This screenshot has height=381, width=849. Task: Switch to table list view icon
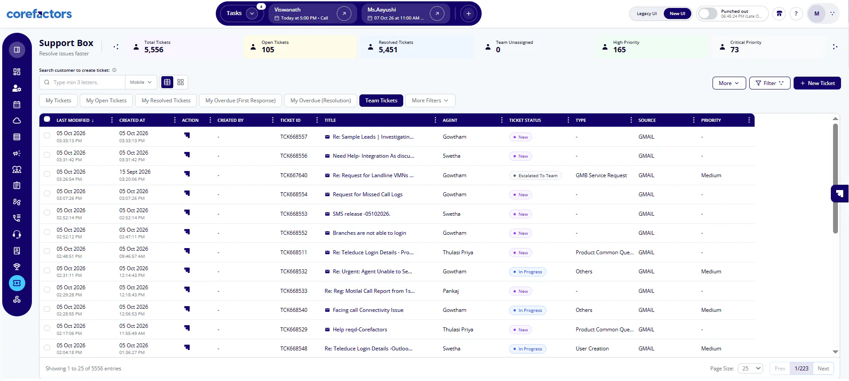click(x=167, y=82)
